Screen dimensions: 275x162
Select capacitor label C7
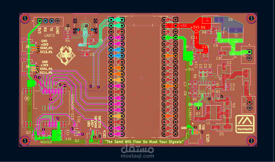click(x=185, y=84)
